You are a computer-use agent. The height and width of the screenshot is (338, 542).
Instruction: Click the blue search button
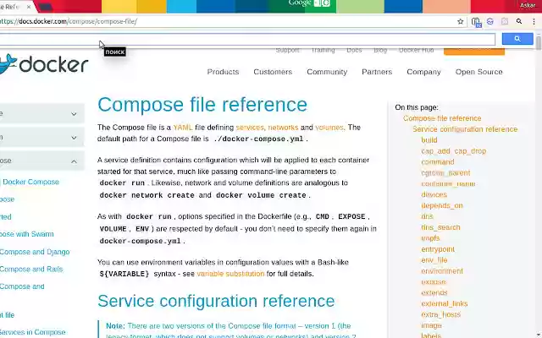[517, 39]
